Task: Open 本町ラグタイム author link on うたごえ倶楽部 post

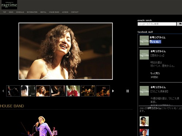Action: [158, 87]
